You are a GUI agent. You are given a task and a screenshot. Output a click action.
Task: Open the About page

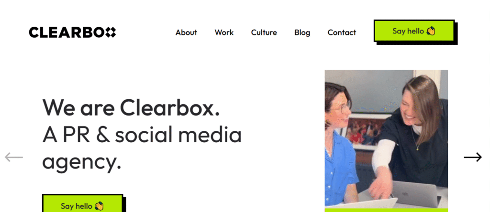click(186, 32)
